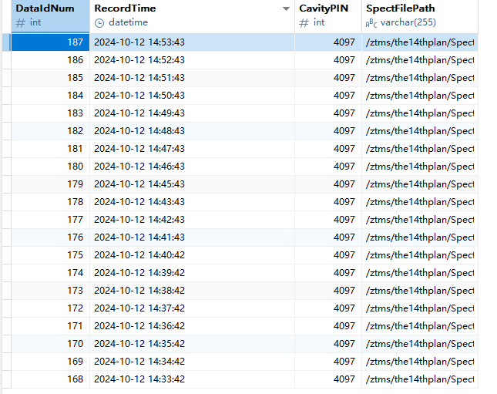Open the RecordTime column sort dropdown arrow
Viewport: 497px width, 394px height.
[x=286, y=8]
